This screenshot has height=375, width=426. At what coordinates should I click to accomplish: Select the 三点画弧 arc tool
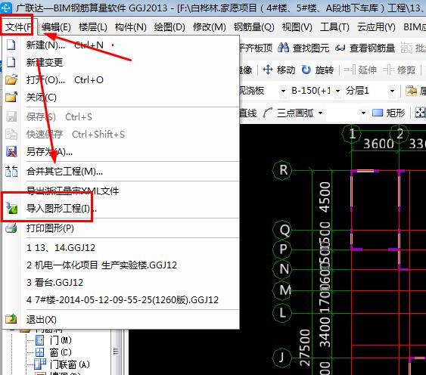click(288, 113)
